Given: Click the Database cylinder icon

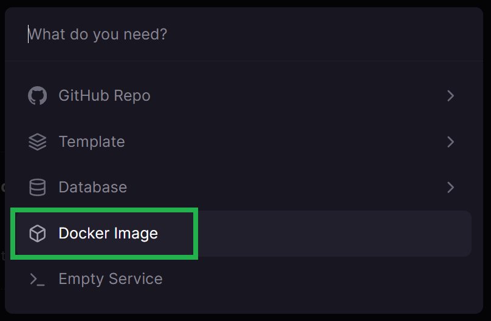Looking at the screenshot, I should [38, 188].
